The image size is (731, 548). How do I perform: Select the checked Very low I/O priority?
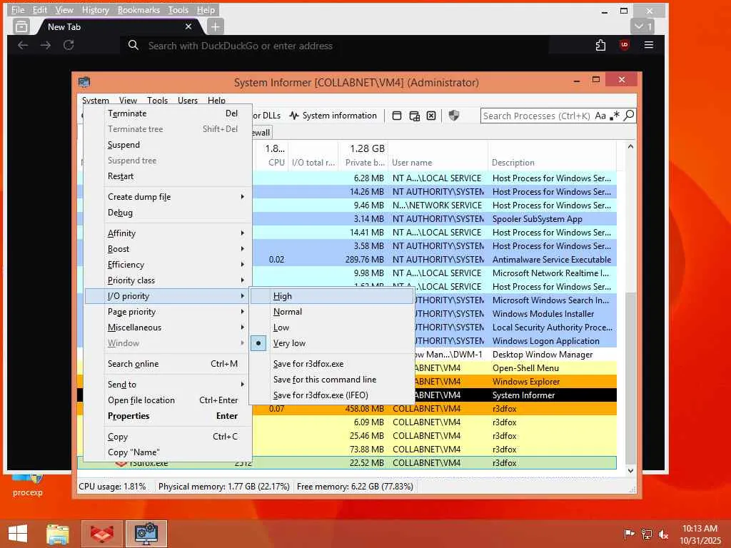tap(331, 343)
